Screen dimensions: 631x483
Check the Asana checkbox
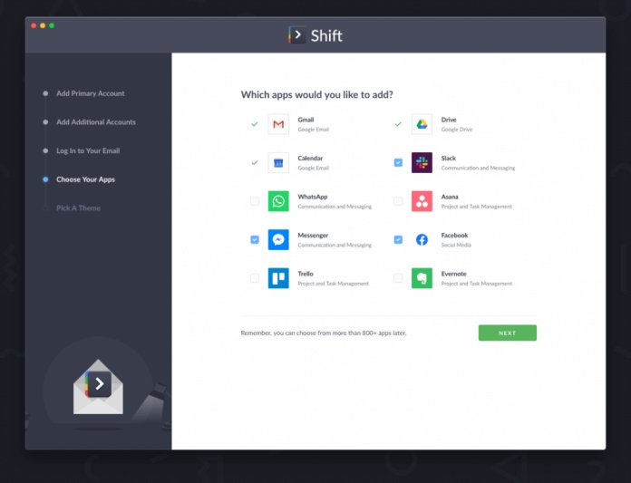click(x=398, y=200)
